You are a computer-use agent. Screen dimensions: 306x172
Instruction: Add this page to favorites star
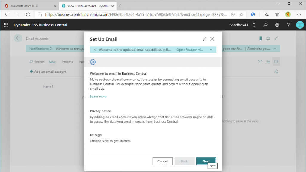(241, 14)
